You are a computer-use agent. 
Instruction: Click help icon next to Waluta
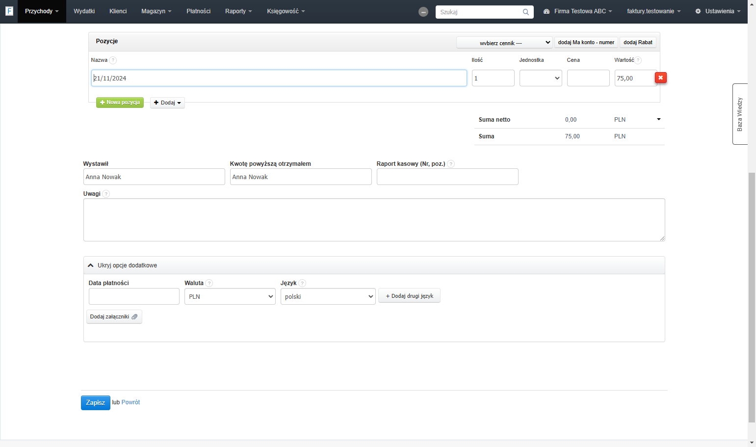point(209,283)
